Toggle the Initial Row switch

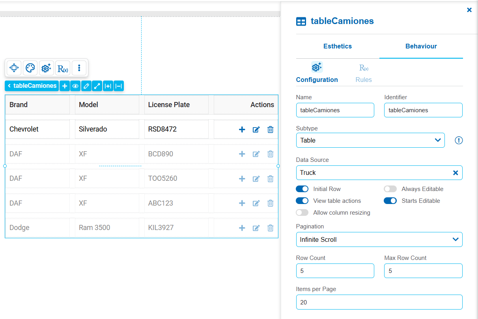(x=302, y=189)
